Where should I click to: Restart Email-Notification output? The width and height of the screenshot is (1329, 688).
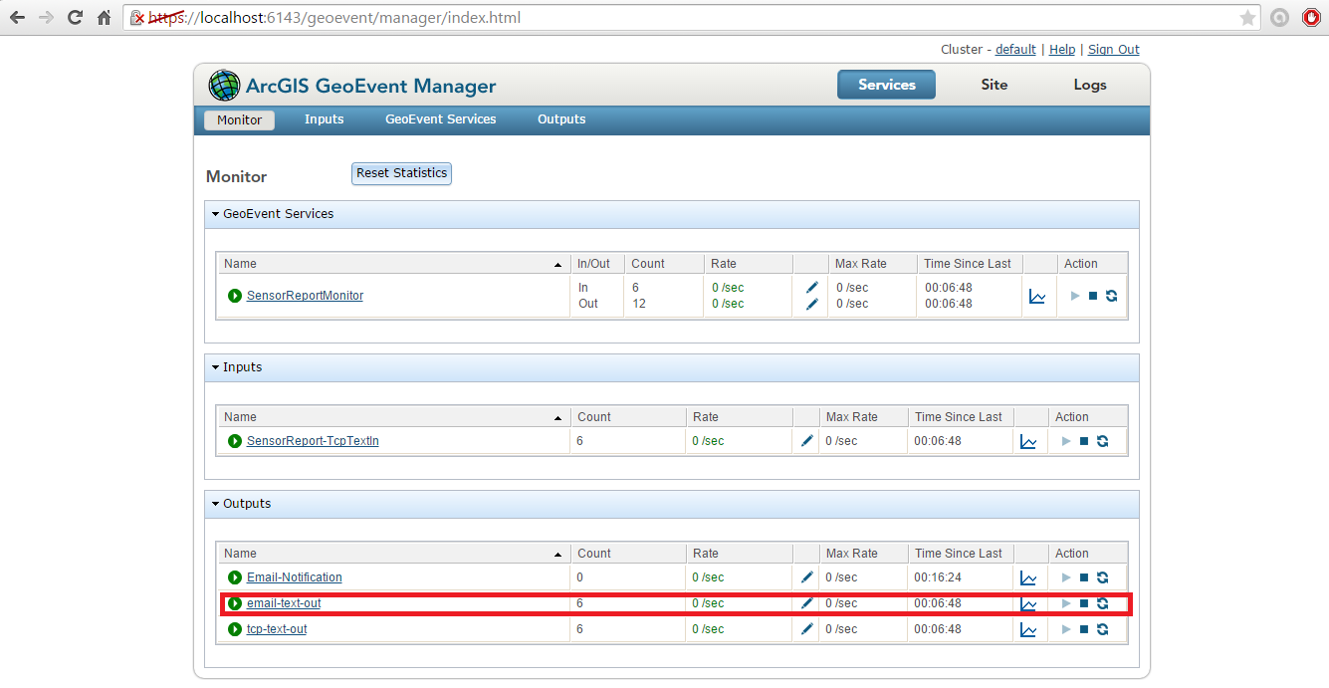click(x=1103, y=577)
